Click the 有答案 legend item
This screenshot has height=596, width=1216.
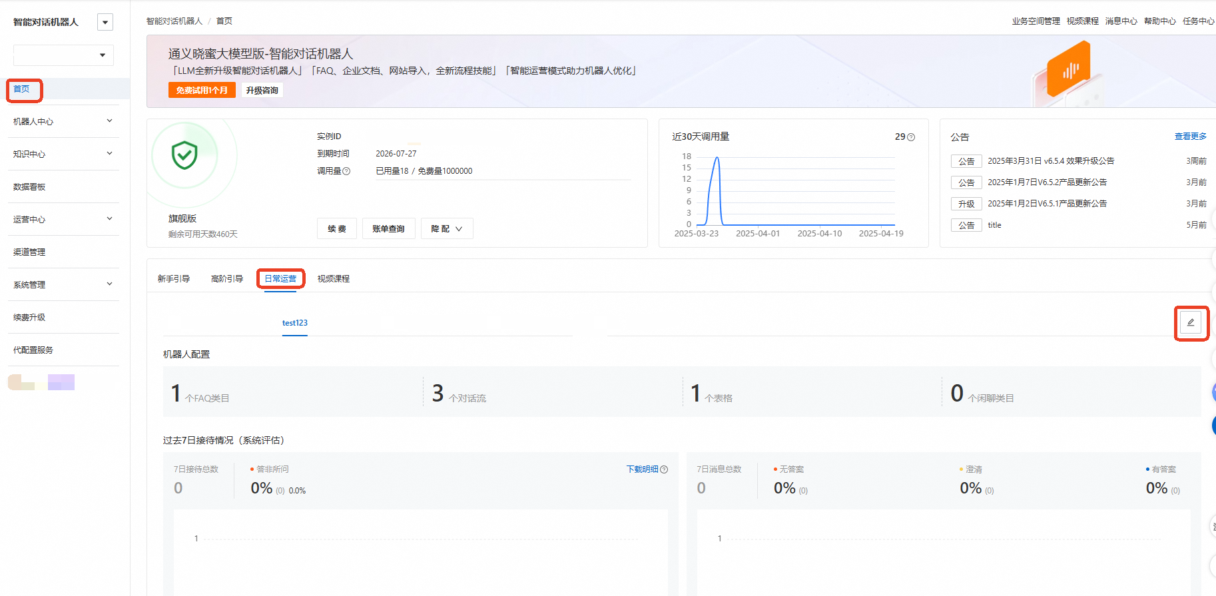(1161, 469)
